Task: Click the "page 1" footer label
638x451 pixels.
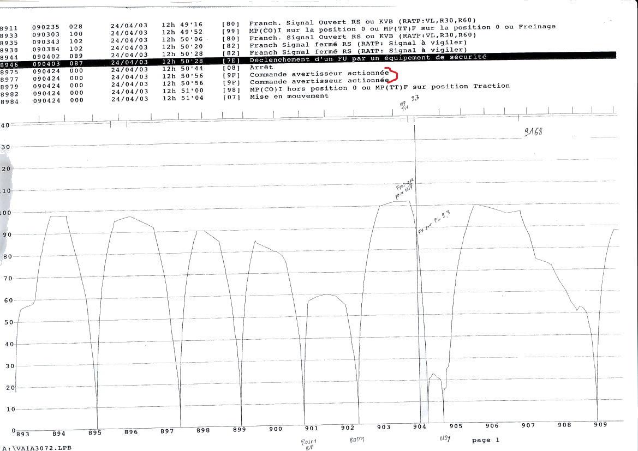Action: [485, 440]
